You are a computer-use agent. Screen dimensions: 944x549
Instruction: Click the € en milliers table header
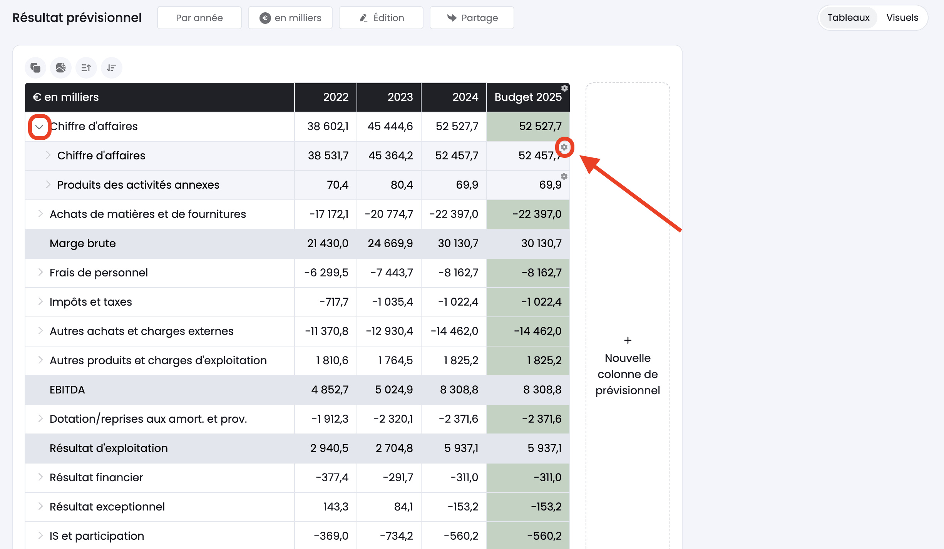pos(160,97)
